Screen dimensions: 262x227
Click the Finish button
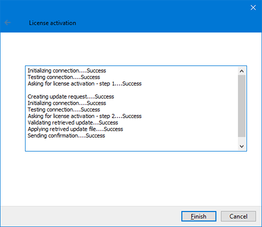[x=199, y=216]
